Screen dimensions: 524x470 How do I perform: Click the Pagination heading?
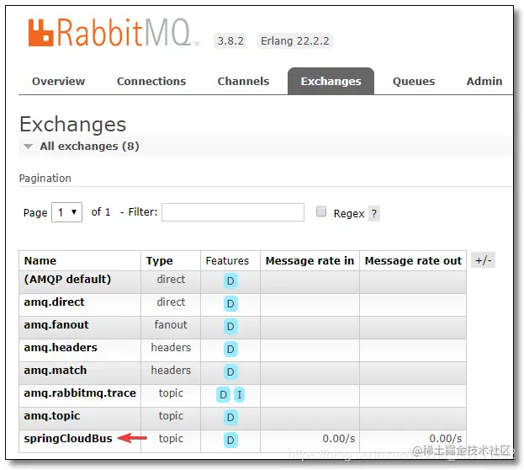pyautogui.click(x=45, y=178)
